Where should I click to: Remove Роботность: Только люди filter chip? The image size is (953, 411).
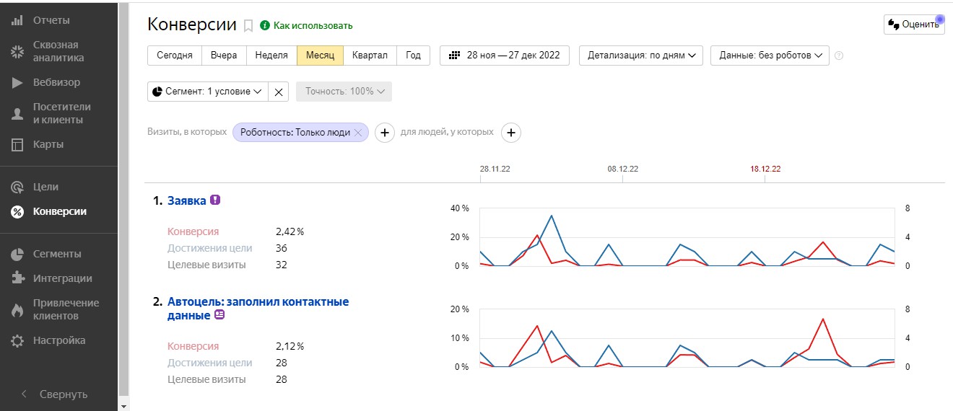click(x=358, y=133)
